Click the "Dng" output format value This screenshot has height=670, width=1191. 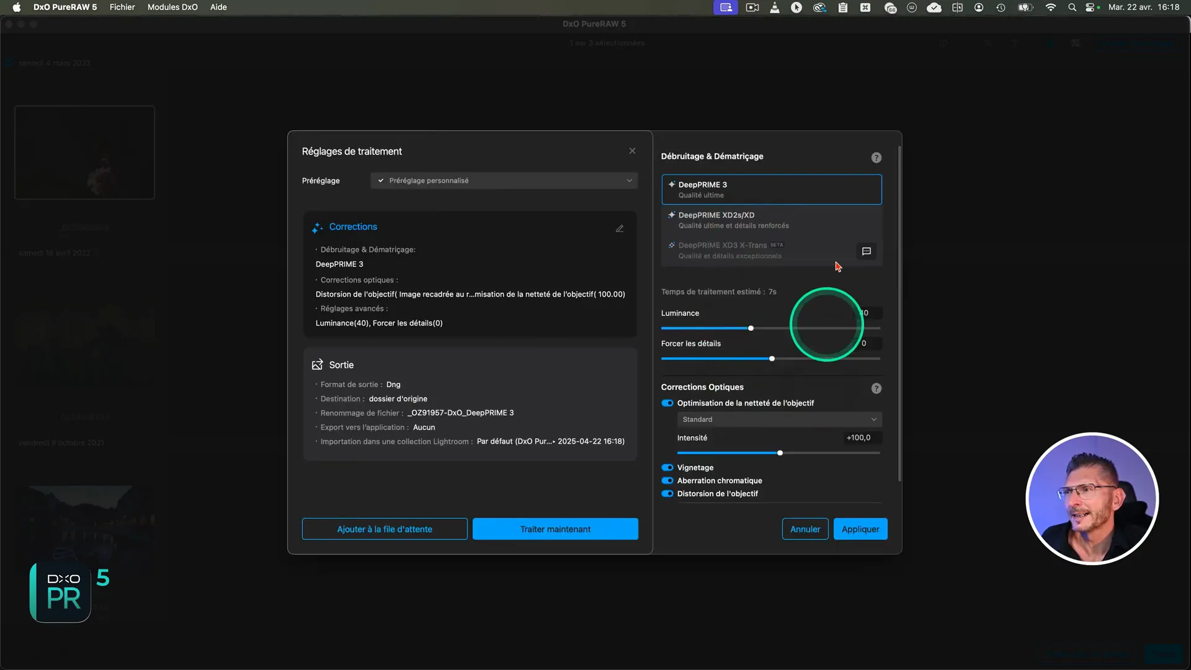tap(393, 385)
